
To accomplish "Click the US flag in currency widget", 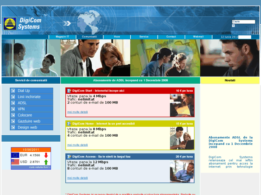I will (x=15, y=162).
